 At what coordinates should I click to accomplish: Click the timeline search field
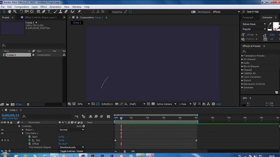47,116
